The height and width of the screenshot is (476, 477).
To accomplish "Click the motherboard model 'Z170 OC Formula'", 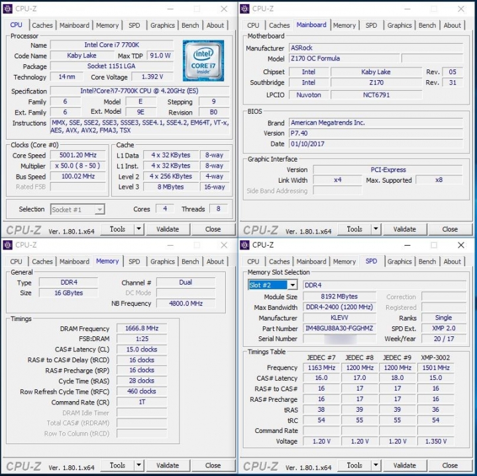I will [x=344, y=58].
